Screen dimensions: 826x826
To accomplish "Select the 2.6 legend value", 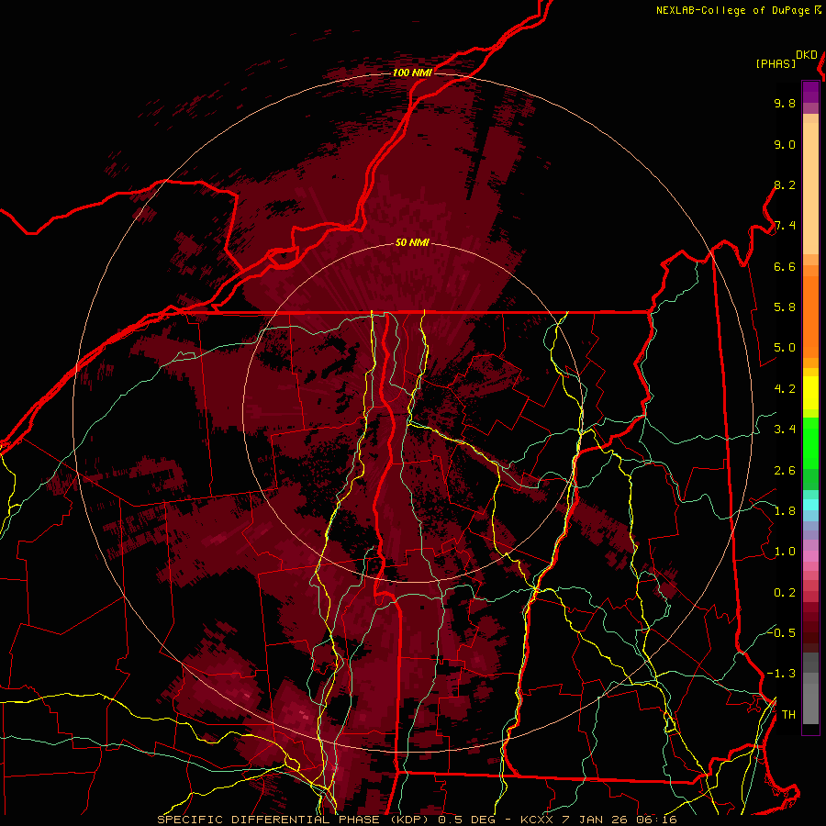I will coord(785,471).
